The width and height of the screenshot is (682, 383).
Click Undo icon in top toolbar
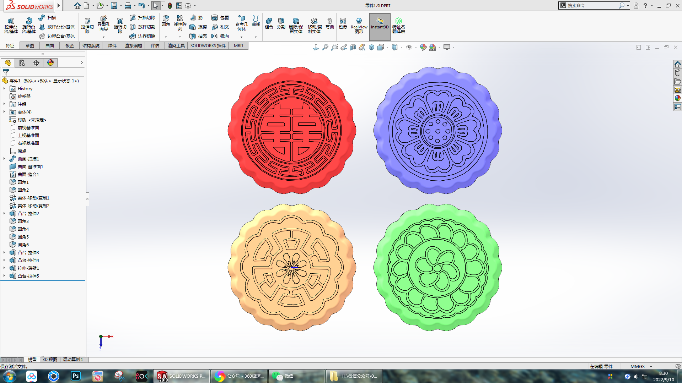click(141, 6)
